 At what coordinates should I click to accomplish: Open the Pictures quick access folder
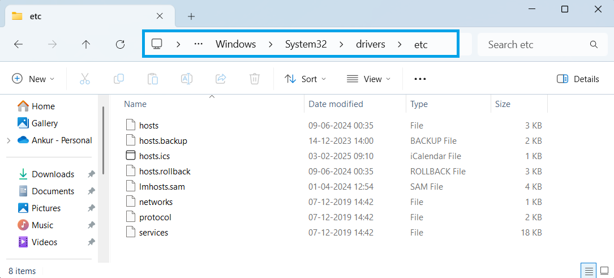pyautogui.click(x=40, y=208)
